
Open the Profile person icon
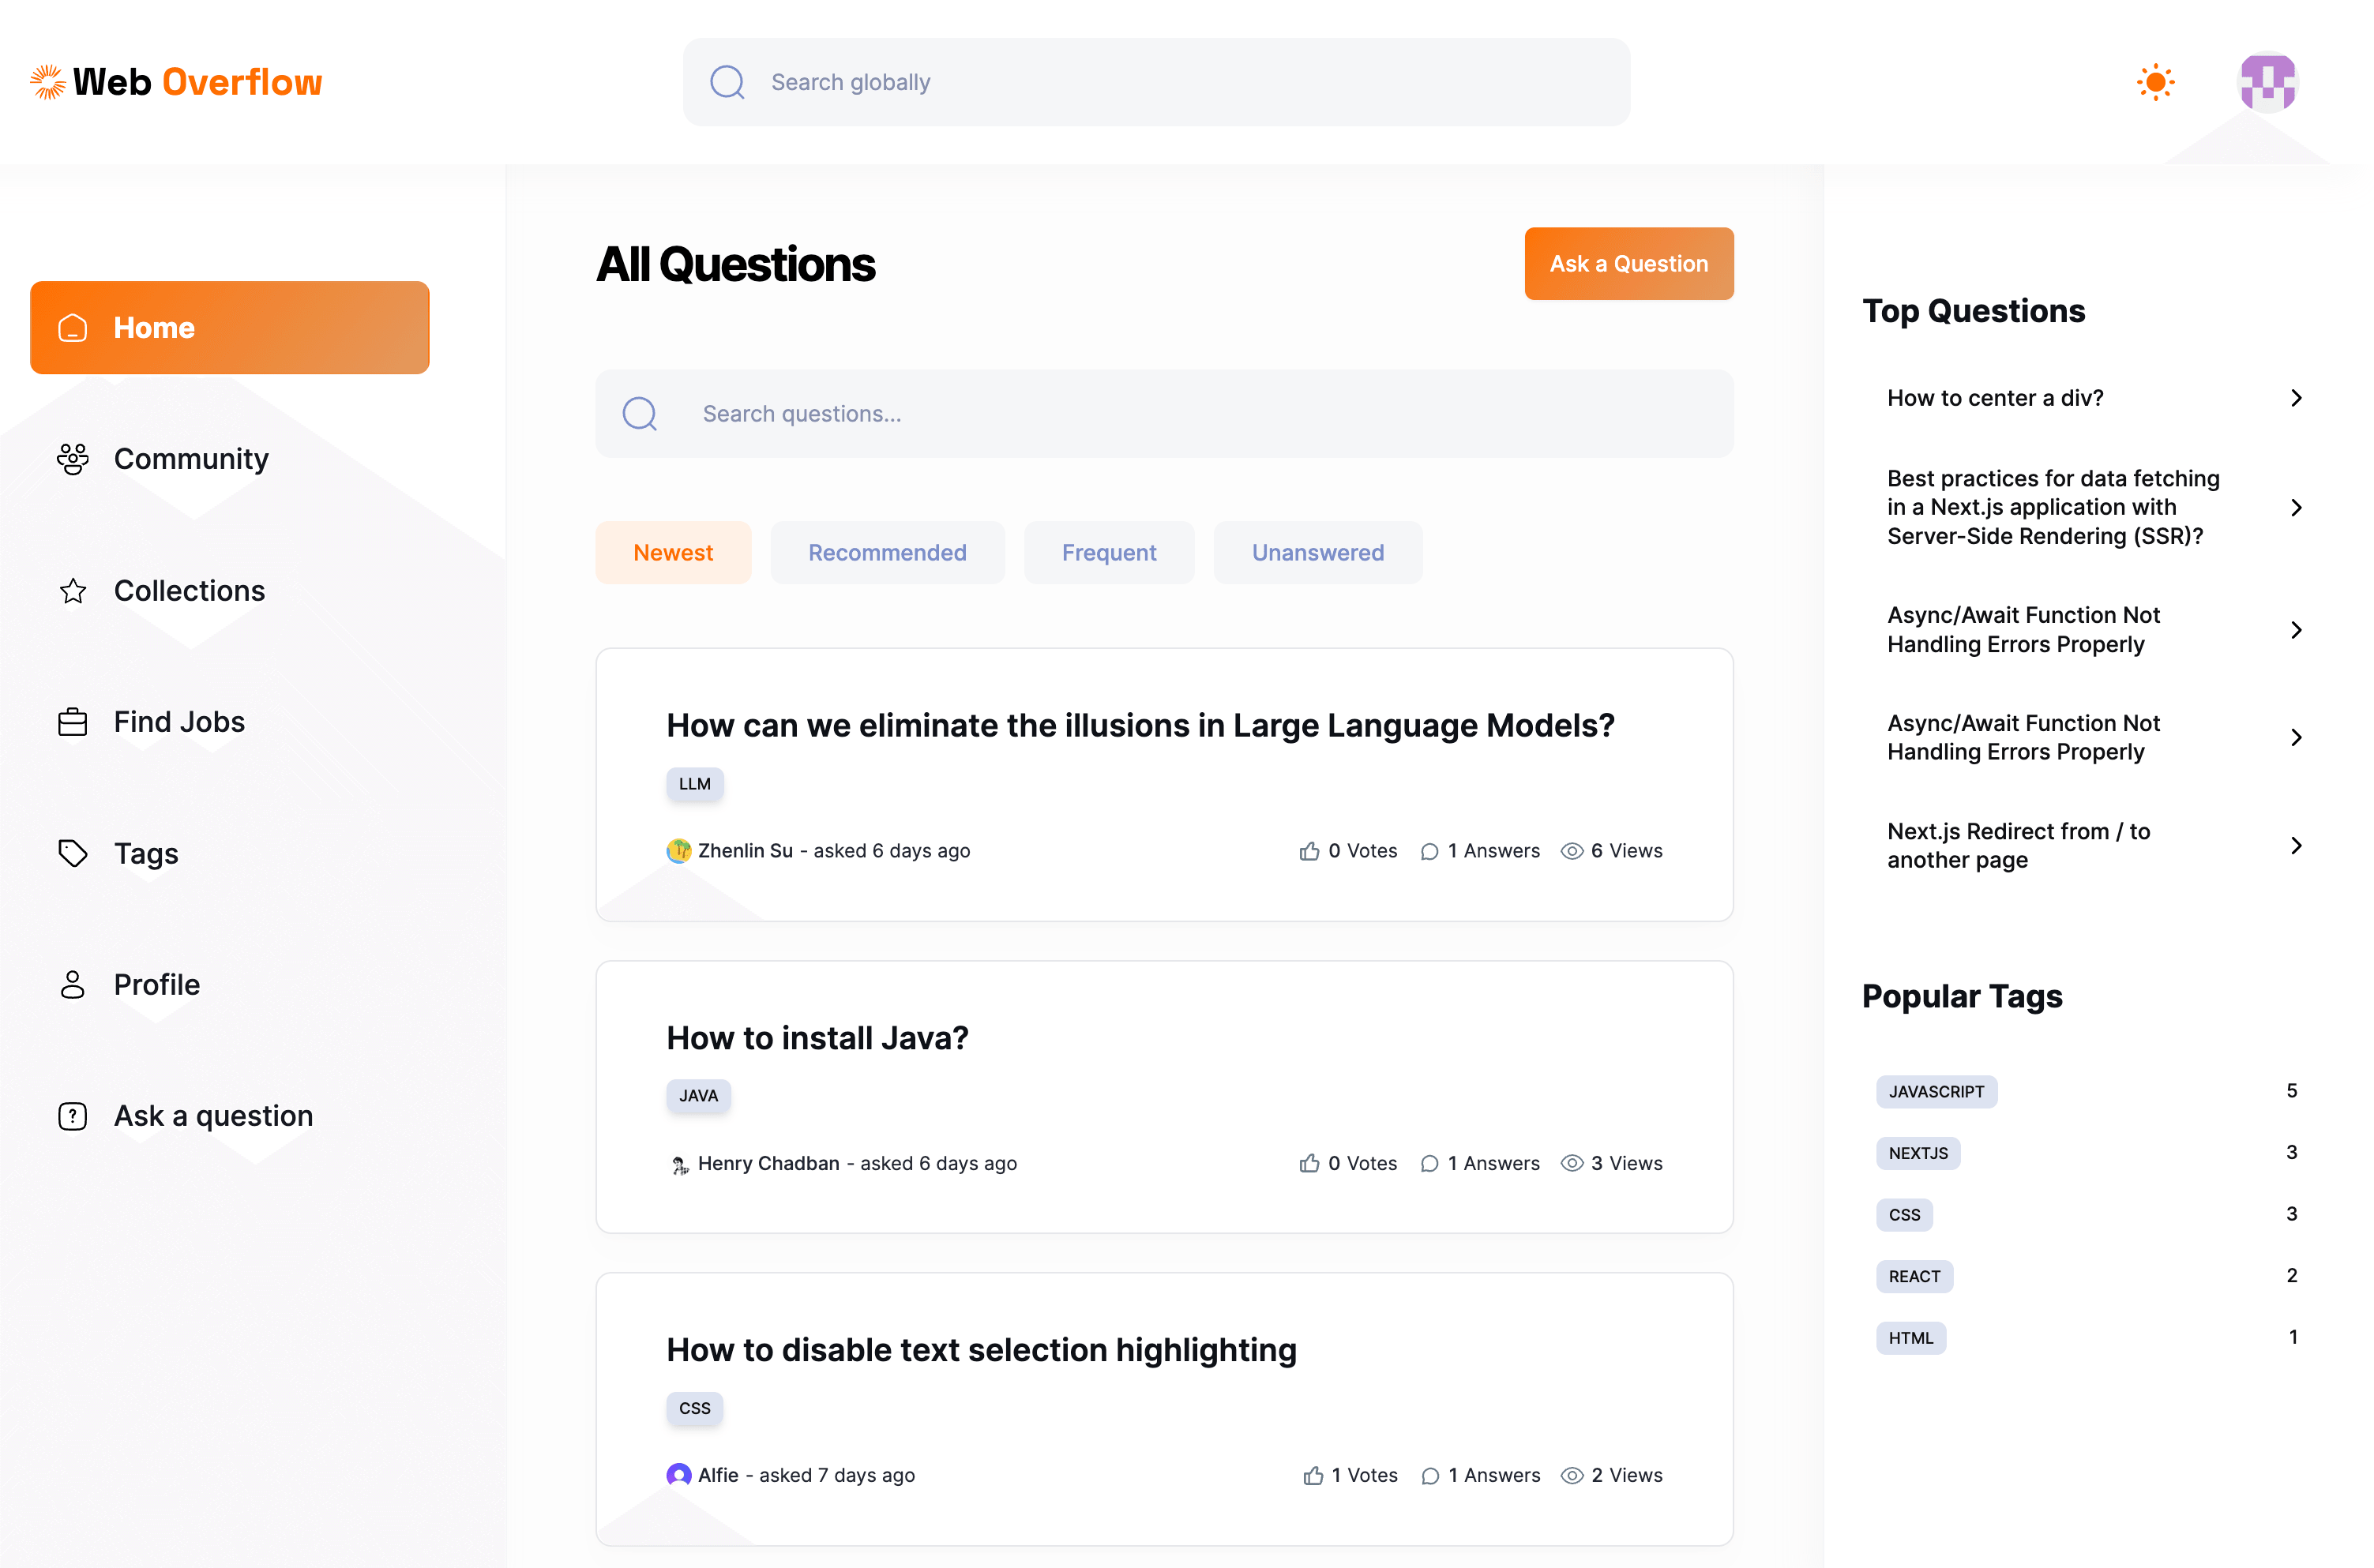pyautogui.click(x=73, y=985)
